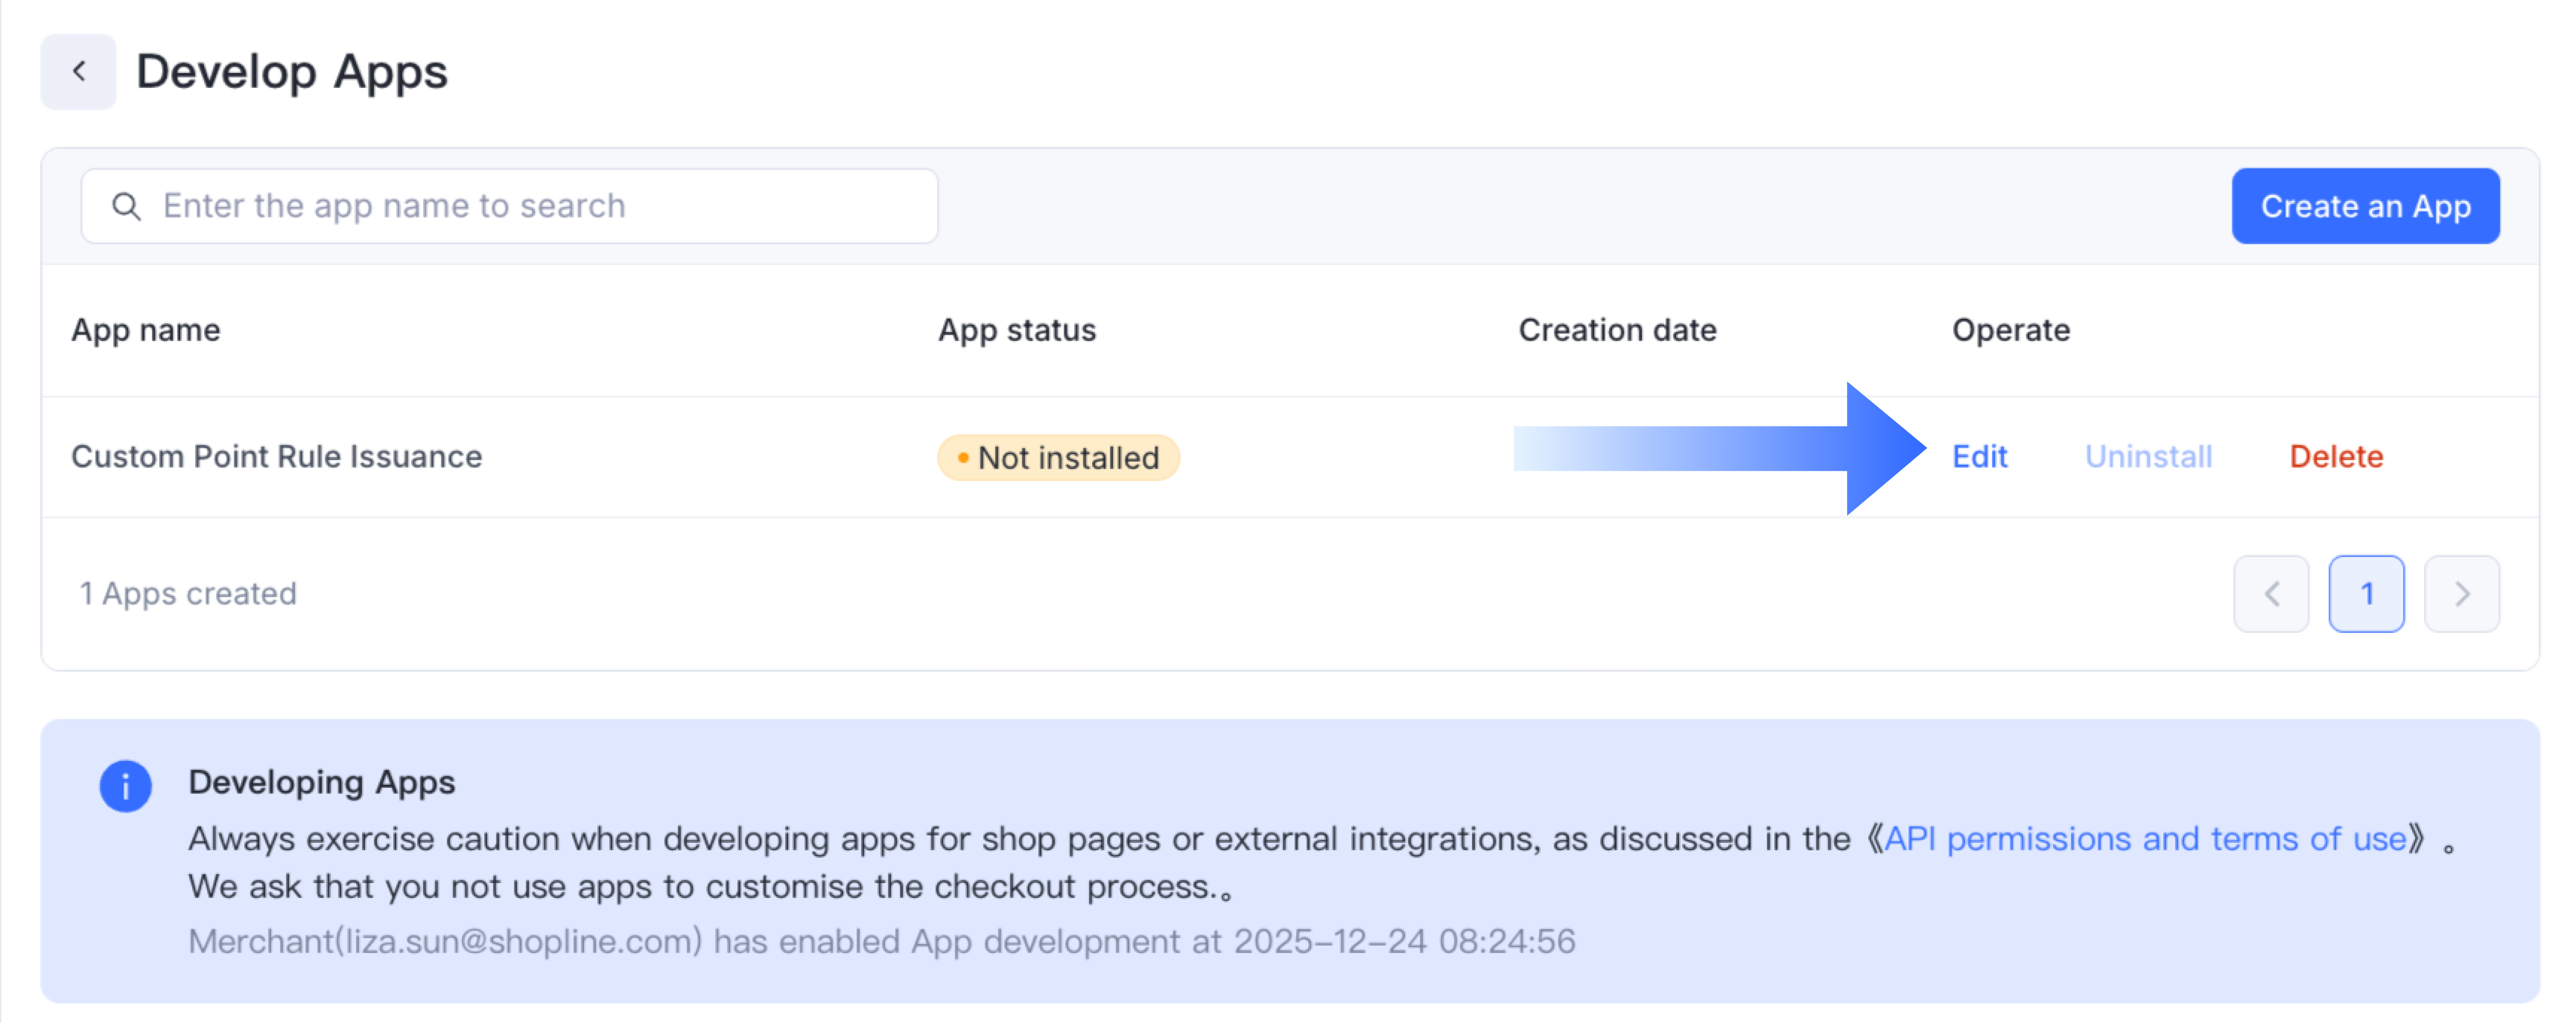Delete the Custom Point Rule Issuance app
Screen dimensions: 2576x1023
[x=2335, y=457]
